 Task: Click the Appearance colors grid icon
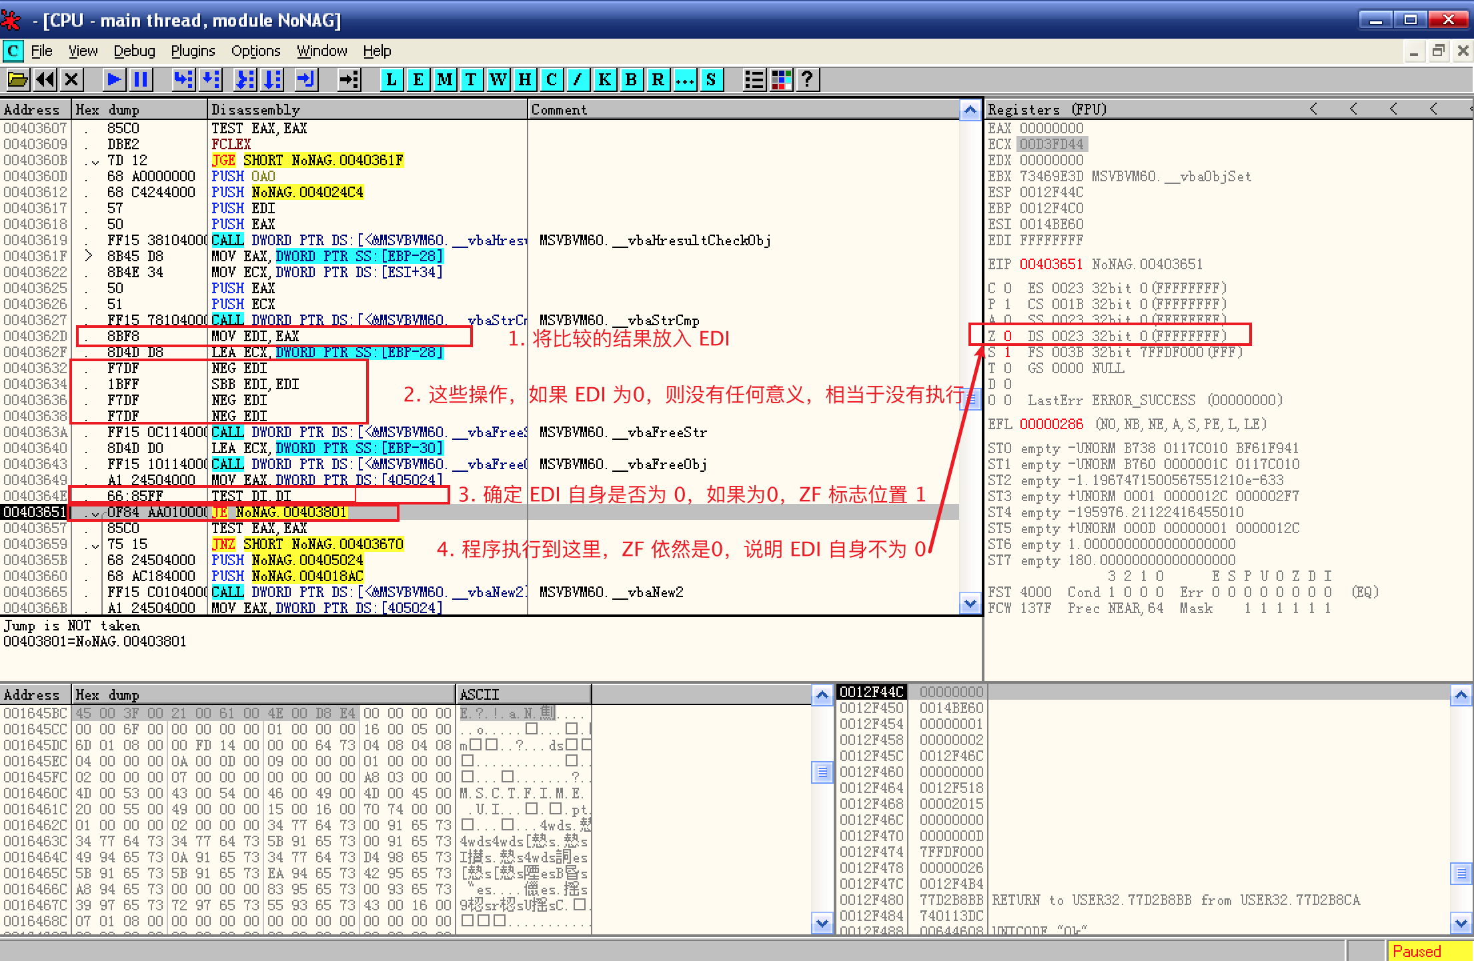tap(781, 80)
